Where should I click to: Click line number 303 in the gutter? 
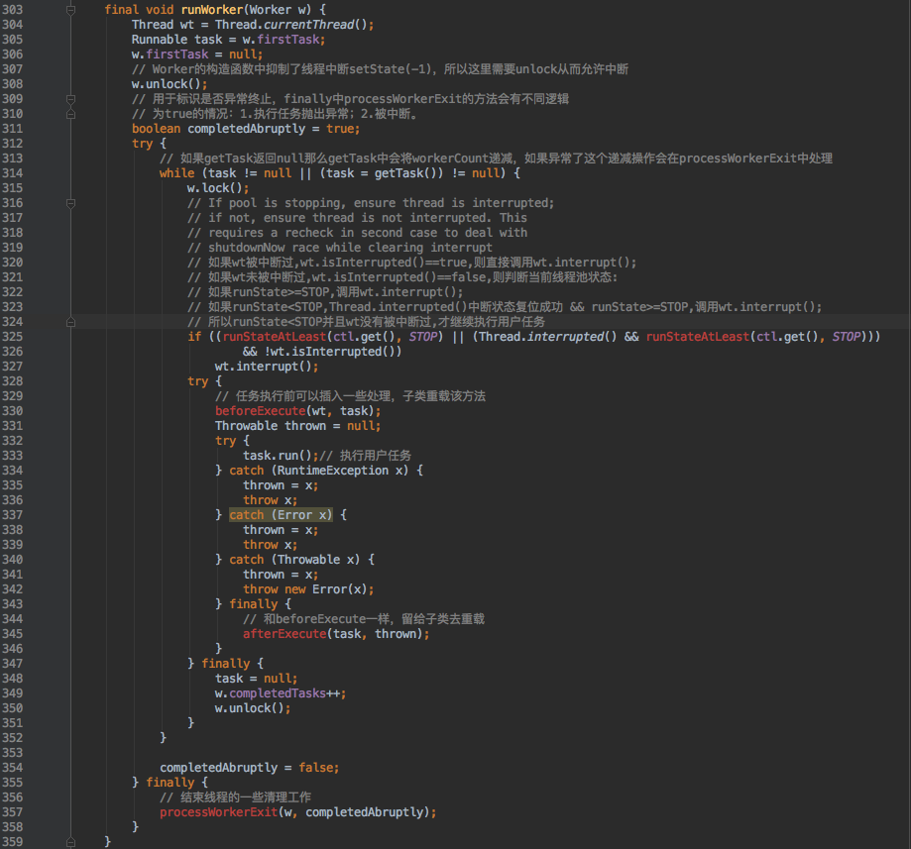(x=12, y=10)
